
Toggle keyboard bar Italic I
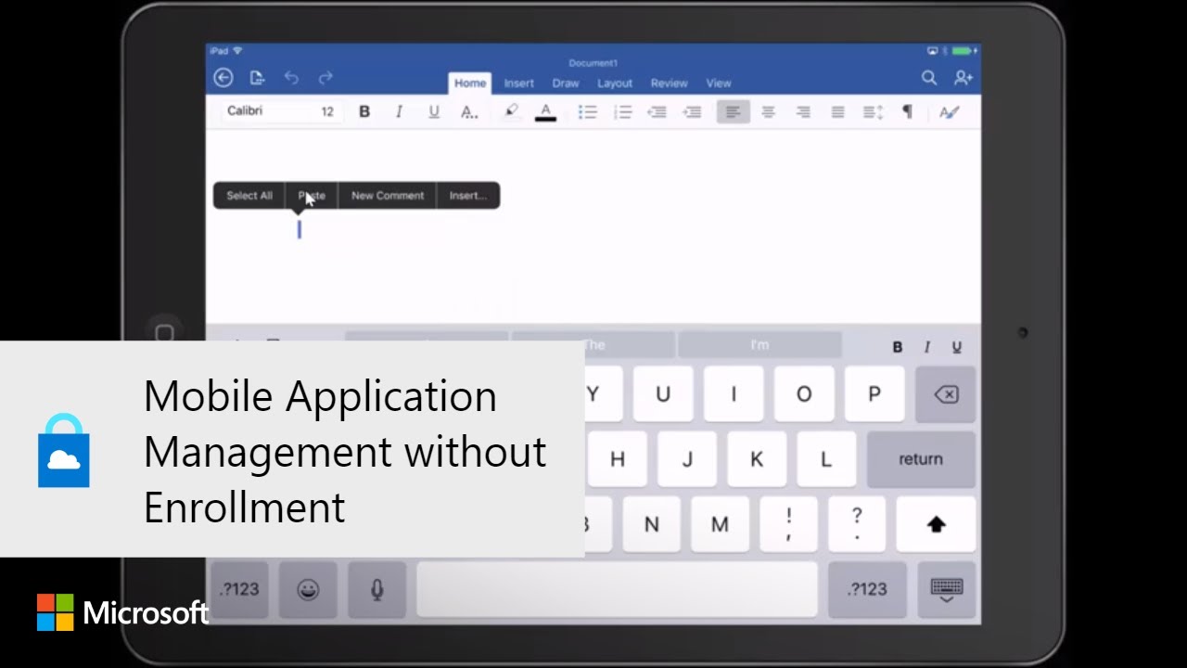click(926, 347)
